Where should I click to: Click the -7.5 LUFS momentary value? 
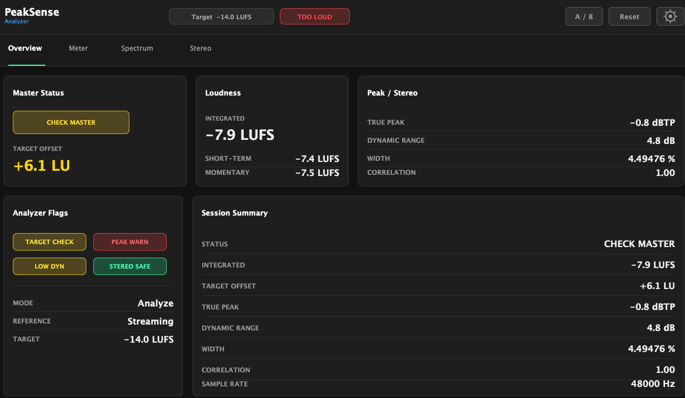click(317, 172)
